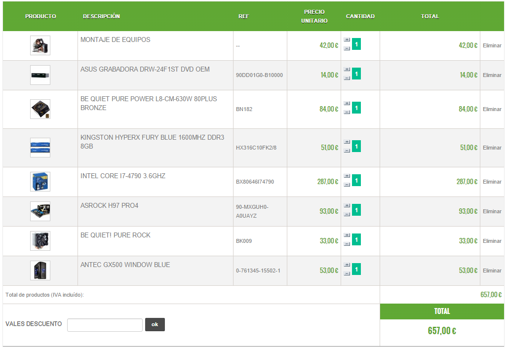Open the MONTAJE DE EQUIPOS product thumbnail

pos(40,45)
